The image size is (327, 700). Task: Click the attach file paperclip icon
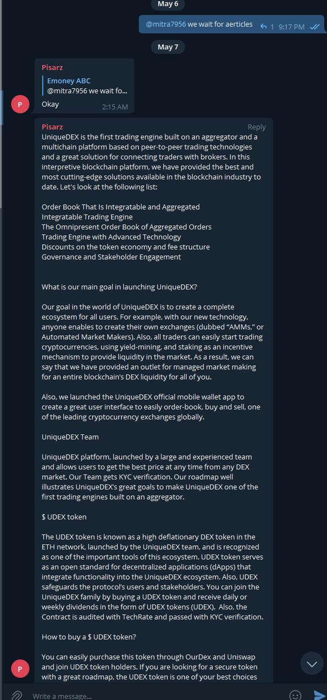tap(17, 695)
